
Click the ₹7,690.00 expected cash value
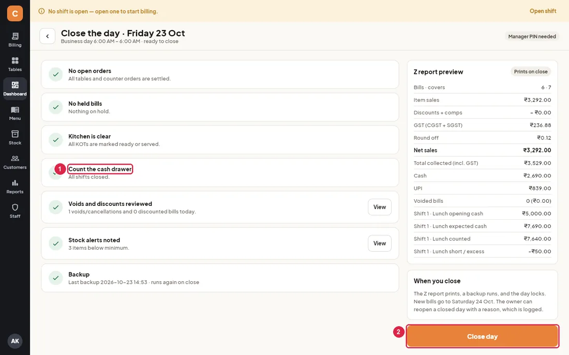tap(537, 226)
